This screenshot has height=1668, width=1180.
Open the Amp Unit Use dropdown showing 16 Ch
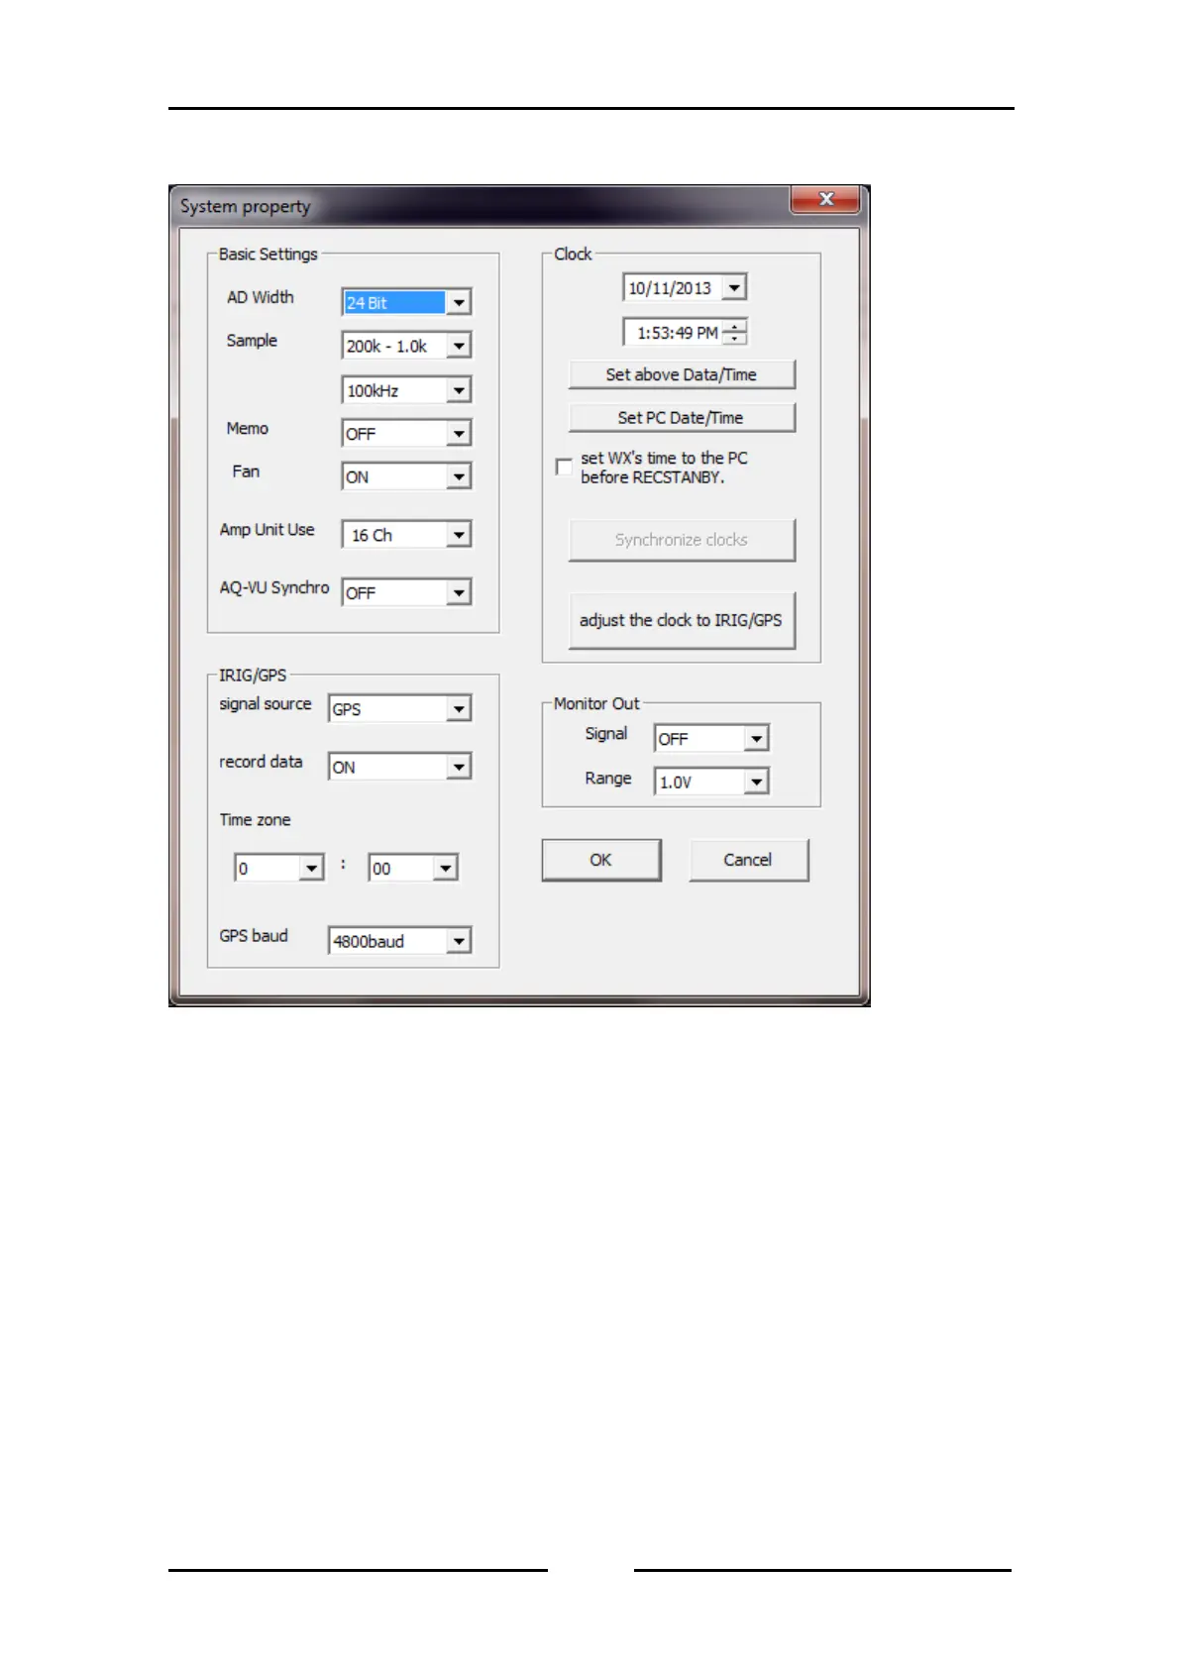406,535
